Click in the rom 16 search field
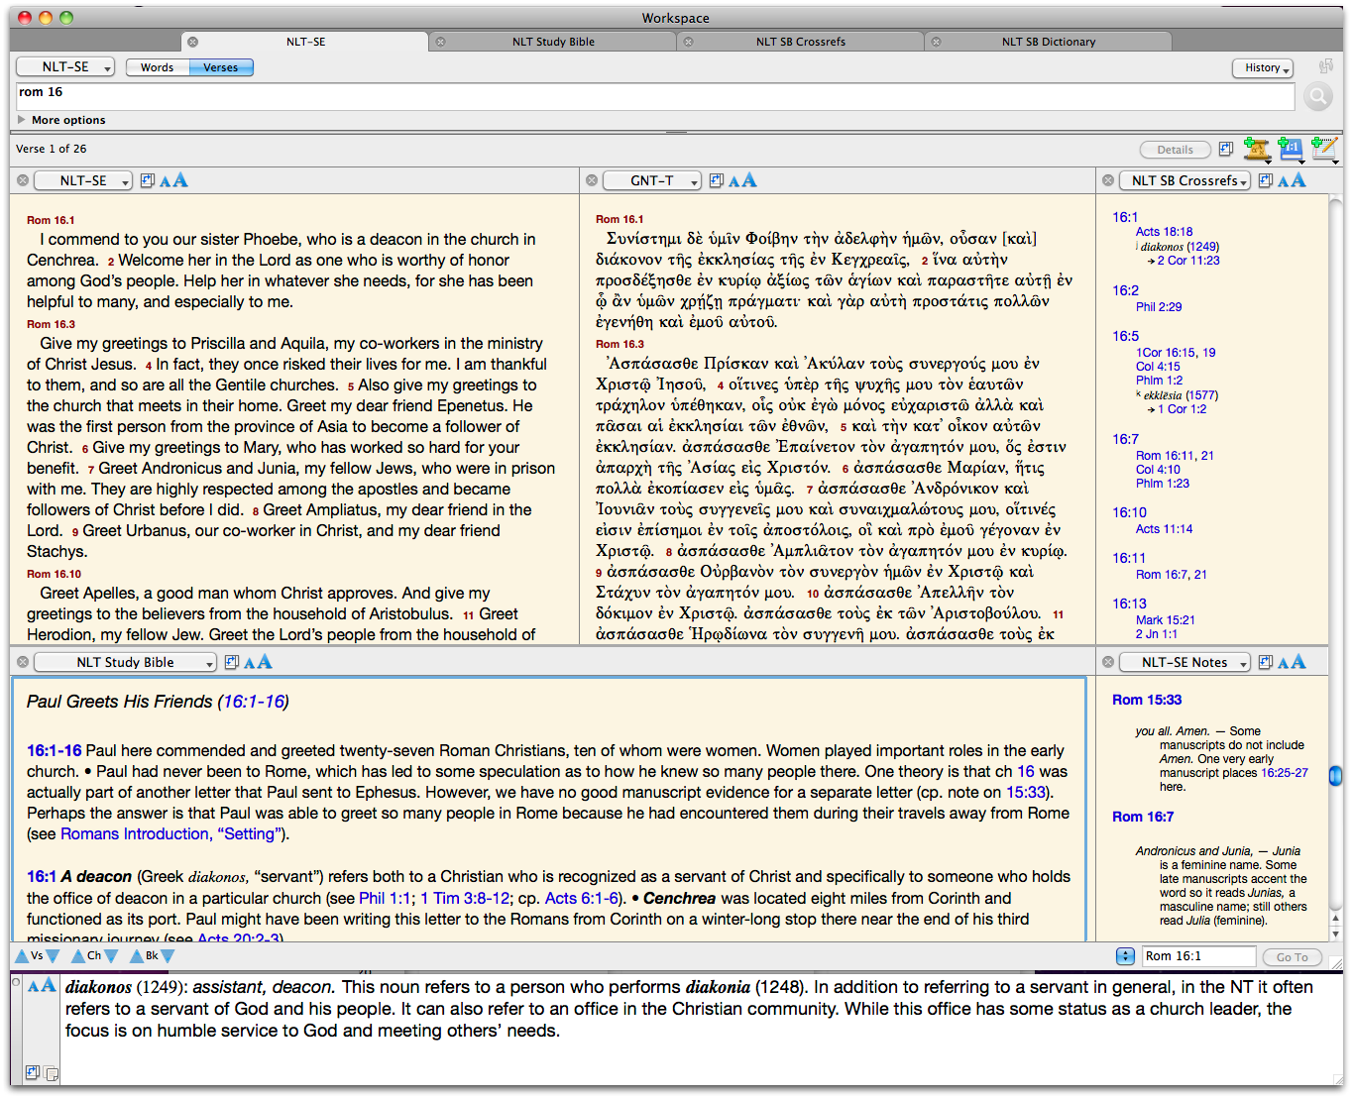Screen dimensions: 1353x1100 (x=655, y=96)
